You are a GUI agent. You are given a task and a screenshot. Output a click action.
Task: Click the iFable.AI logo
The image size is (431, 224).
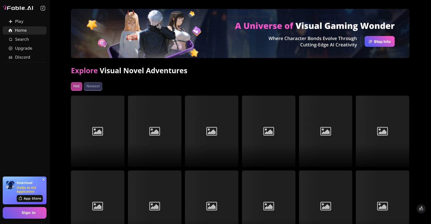pos(18,8)
